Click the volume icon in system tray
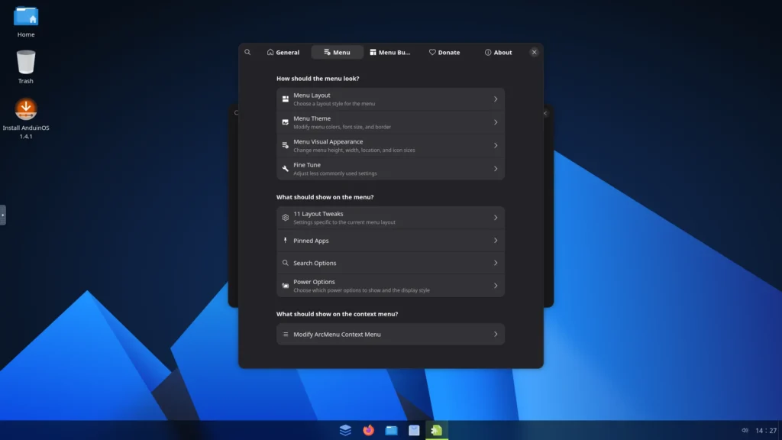 (745, 430)
